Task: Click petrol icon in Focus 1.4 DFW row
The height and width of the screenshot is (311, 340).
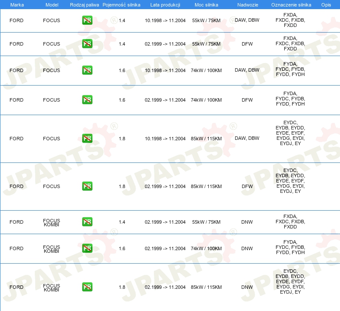Action: point(87,44)
